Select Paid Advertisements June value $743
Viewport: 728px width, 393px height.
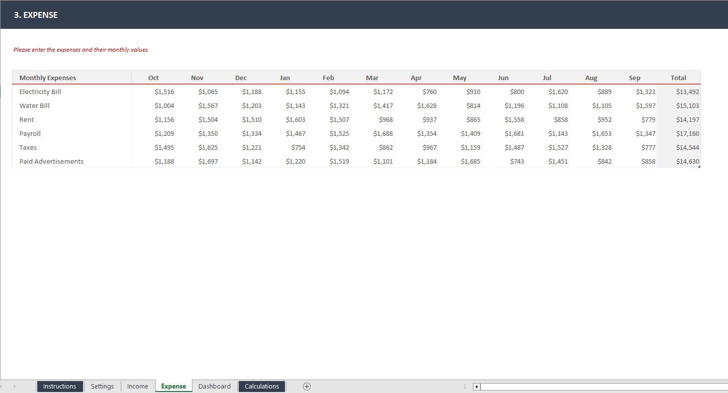(x=504, y=161)
